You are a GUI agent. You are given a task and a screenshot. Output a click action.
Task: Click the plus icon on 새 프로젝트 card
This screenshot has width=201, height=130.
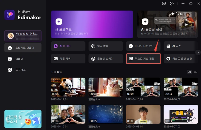coord(59,22)
